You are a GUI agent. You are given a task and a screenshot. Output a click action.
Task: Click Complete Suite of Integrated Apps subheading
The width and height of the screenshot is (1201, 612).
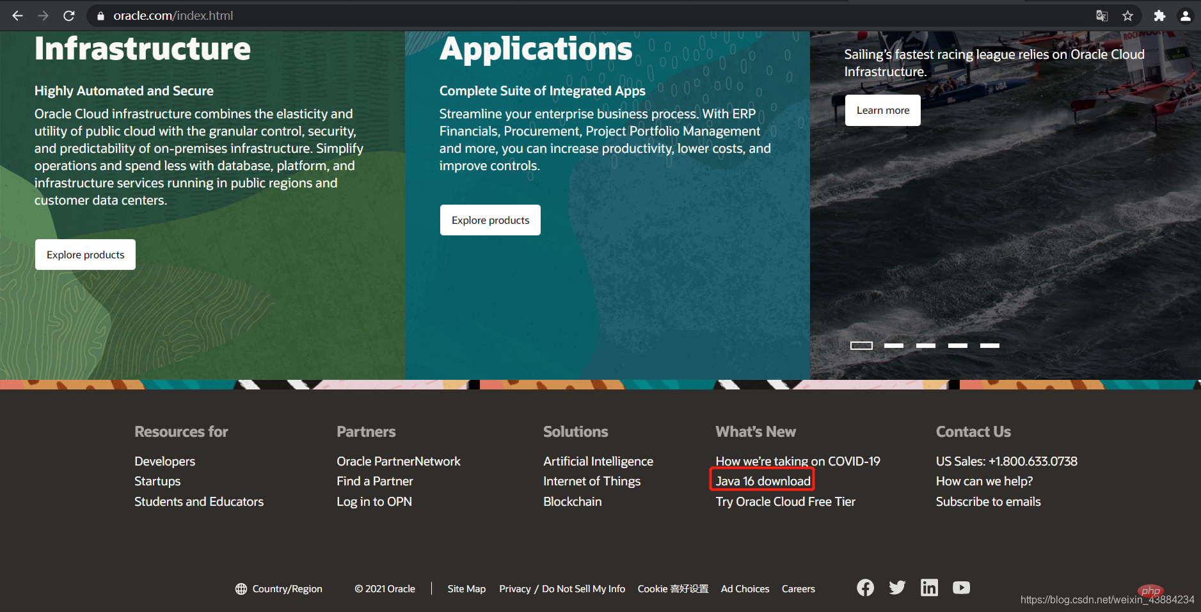click(x=543, y=91)
